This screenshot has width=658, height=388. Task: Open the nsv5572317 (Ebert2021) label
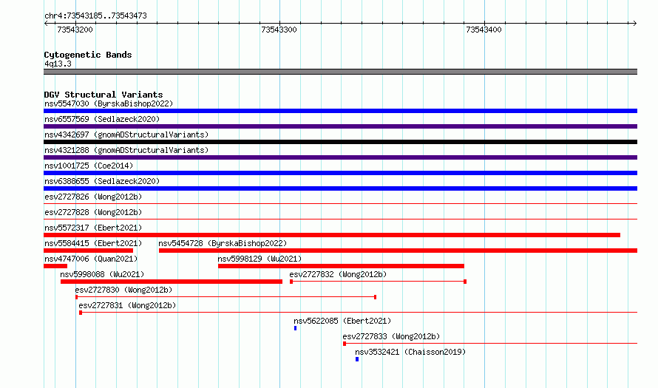pyautogui.click(x=93, y=228)
